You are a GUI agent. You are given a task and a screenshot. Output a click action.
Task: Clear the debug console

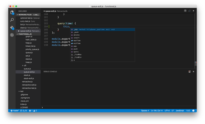click(x=189, y=72)
